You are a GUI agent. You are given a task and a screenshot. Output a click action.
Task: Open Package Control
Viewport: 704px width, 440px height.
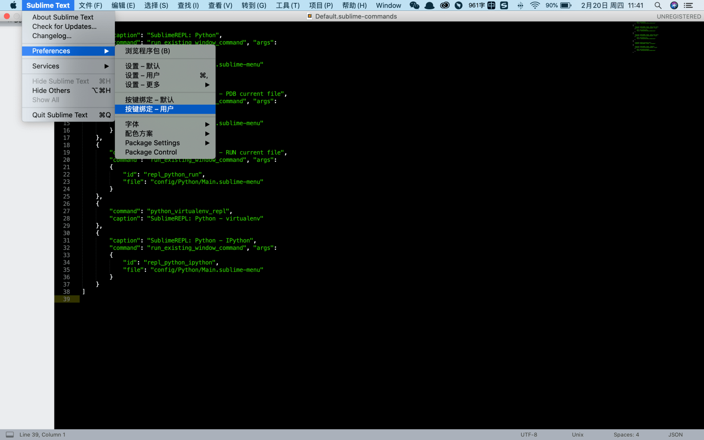tap(165, 152)
